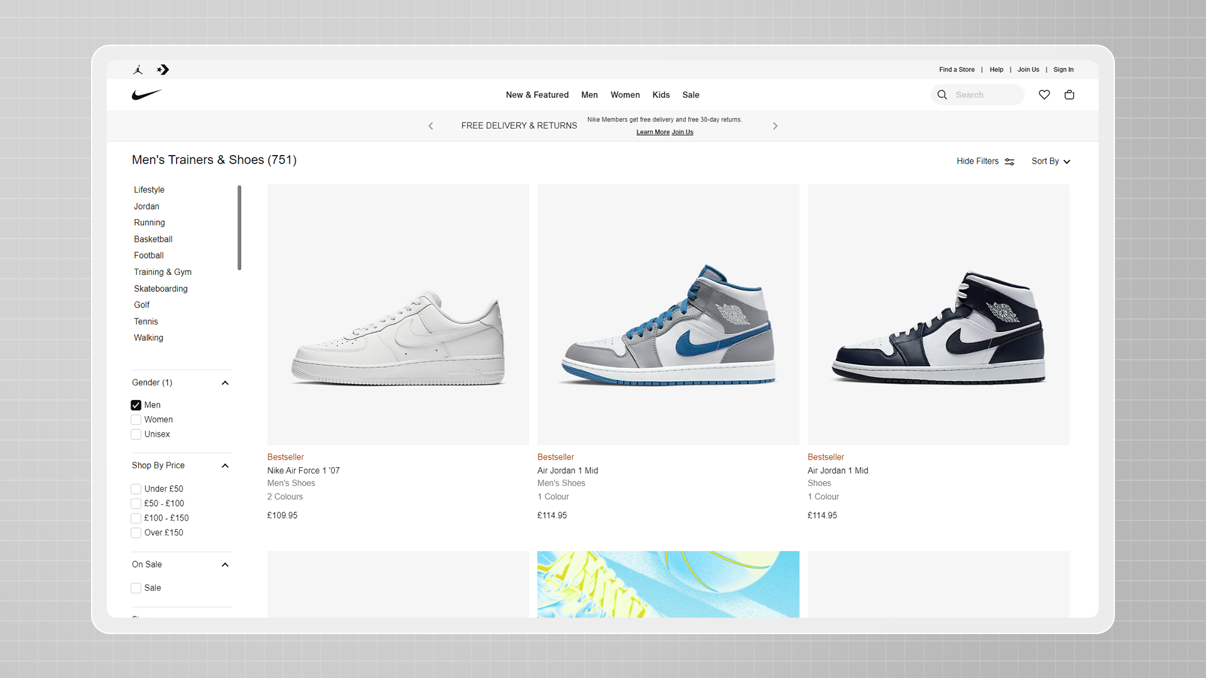Open New & Featured menu
1206x678 pixels.
pos(537,95)
